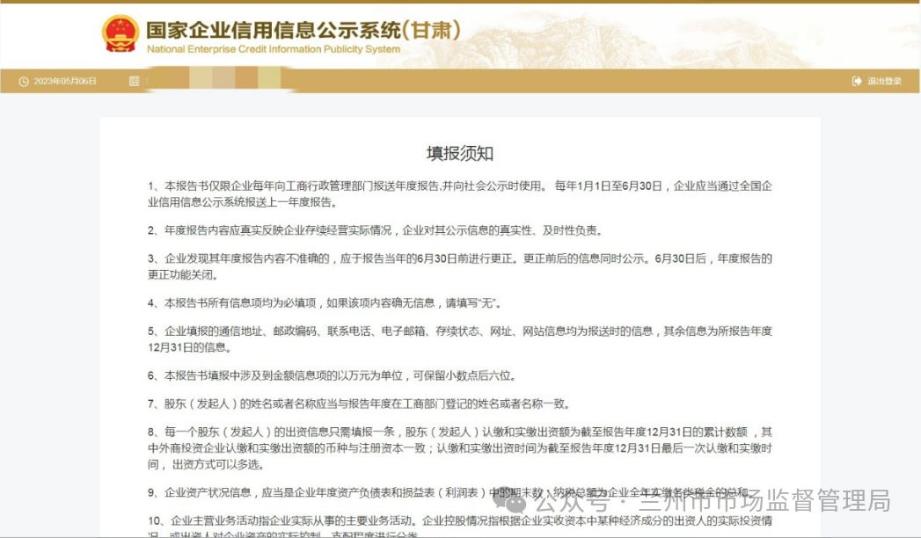921x538 pixels.
Task: Select the 2023年05月06日 date text
Action: tap(65, 82)
